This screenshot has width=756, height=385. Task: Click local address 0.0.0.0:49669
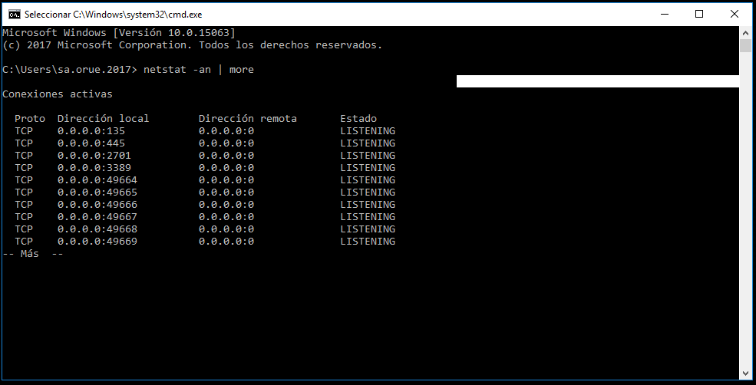pos(97,242)
